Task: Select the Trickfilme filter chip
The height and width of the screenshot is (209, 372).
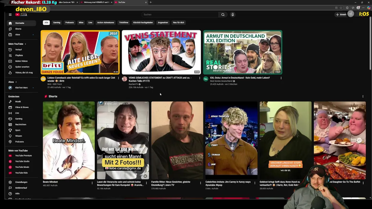Action: coord(124,22)
